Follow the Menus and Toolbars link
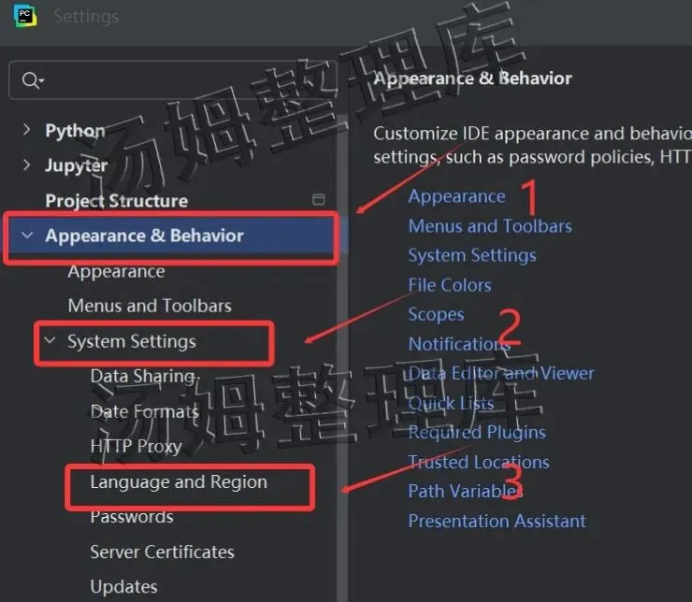Screen dimensions: 692x602 click(490, 226)
